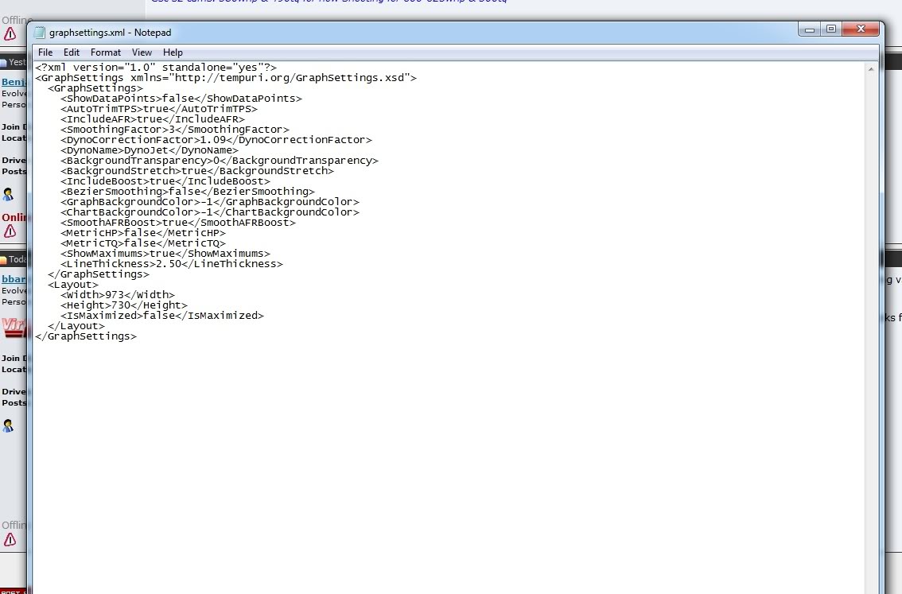
Task: Open the Format menu in Notepad
Action: click(x=105, y=52)
